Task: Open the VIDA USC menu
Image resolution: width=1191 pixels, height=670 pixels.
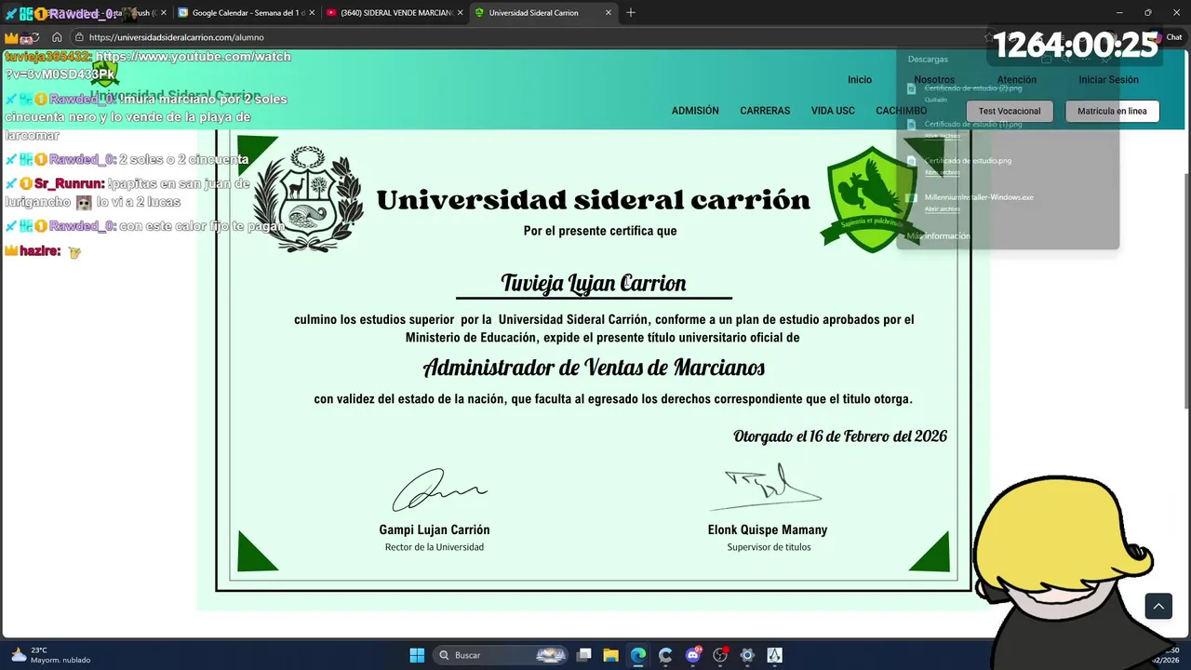Action: pos(833,111)
